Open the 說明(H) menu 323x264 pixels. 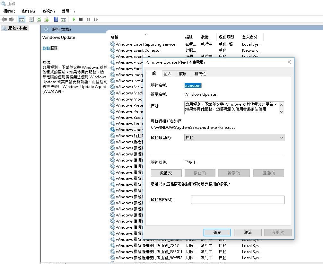(68, 11)
